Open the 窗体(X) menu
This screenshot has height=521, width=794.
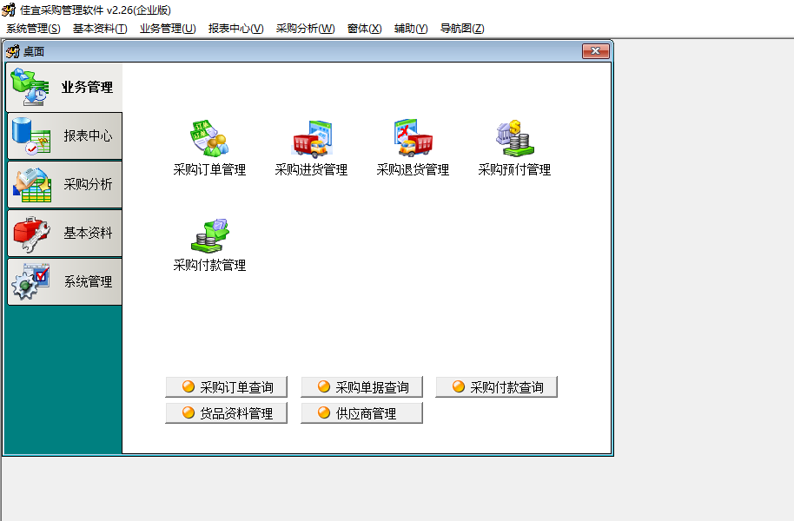tap(365, 29)
